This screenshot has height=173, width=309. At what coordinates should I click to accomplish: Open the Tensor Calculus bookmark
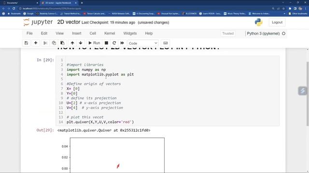[x=95, y=14]
